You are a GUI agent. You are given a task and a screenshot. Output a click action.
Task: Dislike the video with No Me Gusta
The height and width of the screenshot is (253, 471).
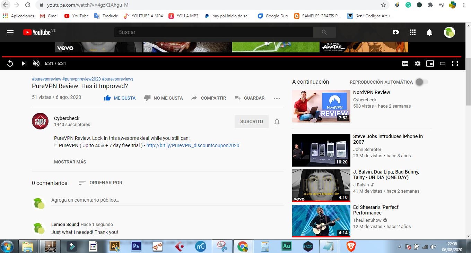pyautogui.click(x=163, y=98)
